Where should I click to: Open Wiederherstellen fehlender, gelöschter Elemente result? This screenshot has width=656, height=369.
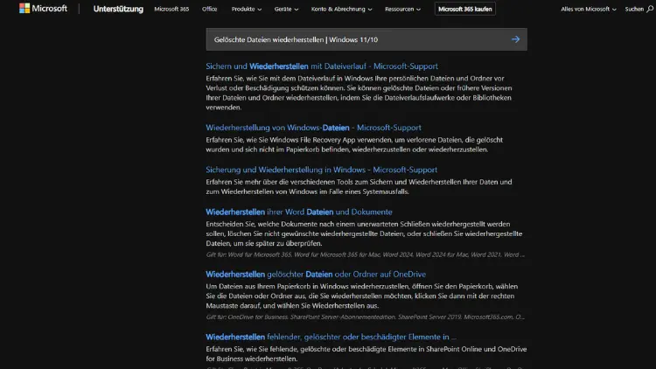click(331, 337)
